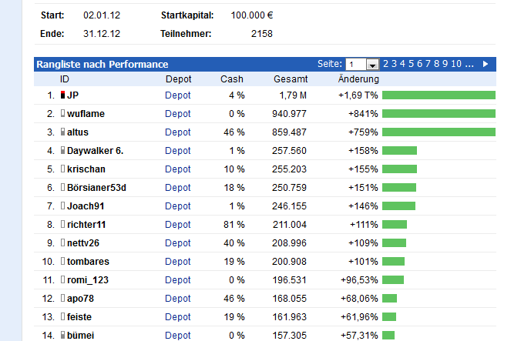The image size is (531, 341).
Task: Click the status icon beside richter11
Action: pos(63,225)
